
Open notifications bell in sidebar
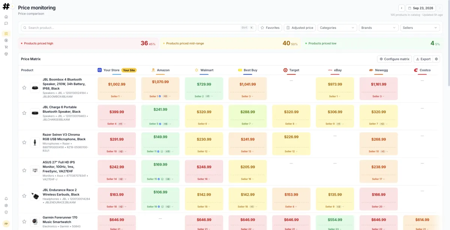click(6, 199)
